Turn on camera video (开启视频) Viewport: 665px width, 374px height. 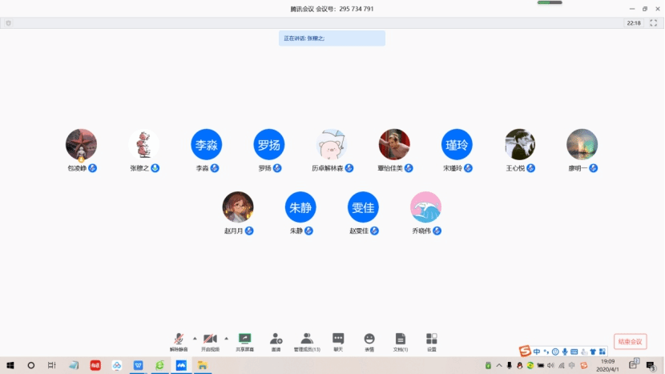pos(210,340)
